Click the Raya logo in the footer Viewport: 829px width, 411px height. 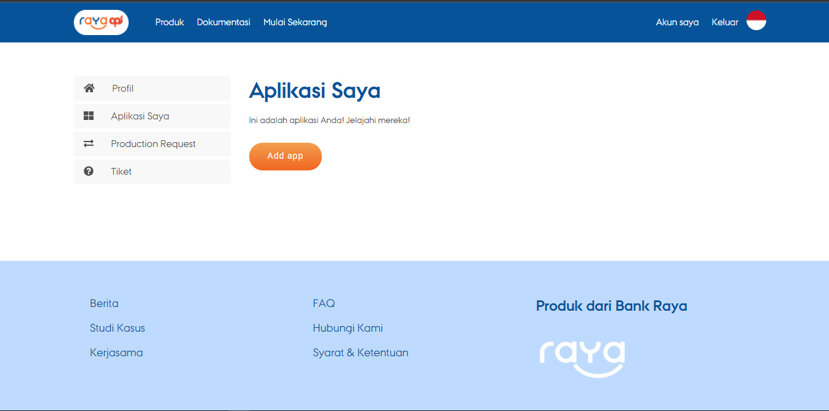pyautogui.click(x=581, y=359)
